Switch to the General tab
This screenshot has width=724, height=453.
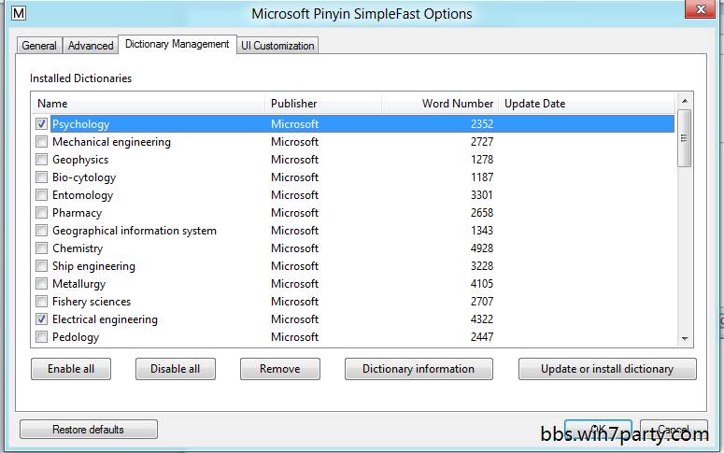click(x=39, y=46)
